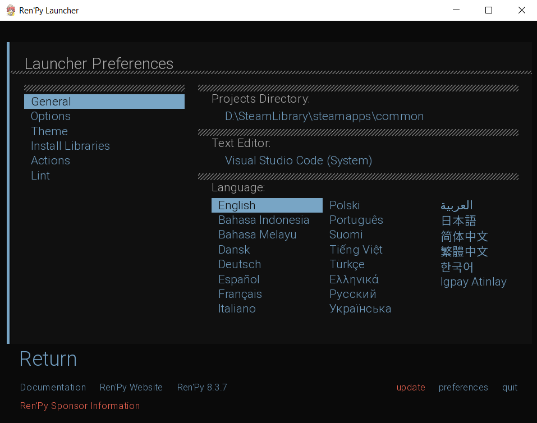Change the Projects Directory path

pos(324,116)
